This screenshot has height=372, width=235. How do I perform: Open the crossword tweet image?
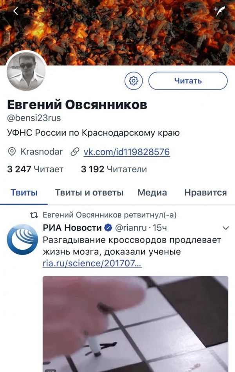click(136, 324)
